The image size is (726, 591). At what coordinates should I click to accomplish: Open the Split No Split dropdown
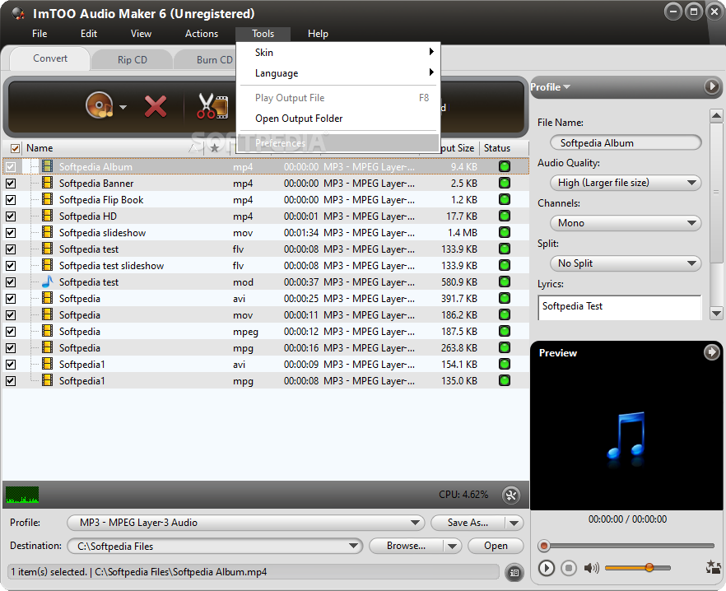pyautogui.click(x=626, y=263)
